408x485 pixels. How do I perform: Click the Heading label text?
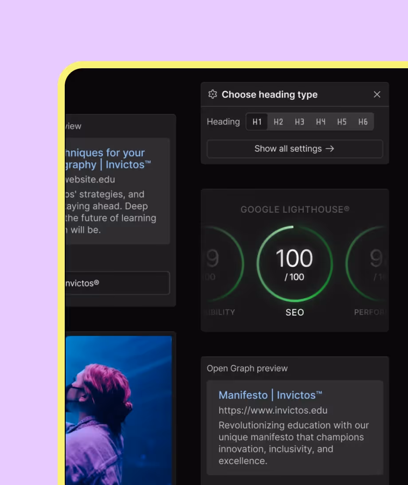coord(224,122)
